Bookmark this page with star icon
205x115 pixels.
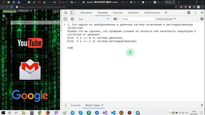tap(176, 7)
